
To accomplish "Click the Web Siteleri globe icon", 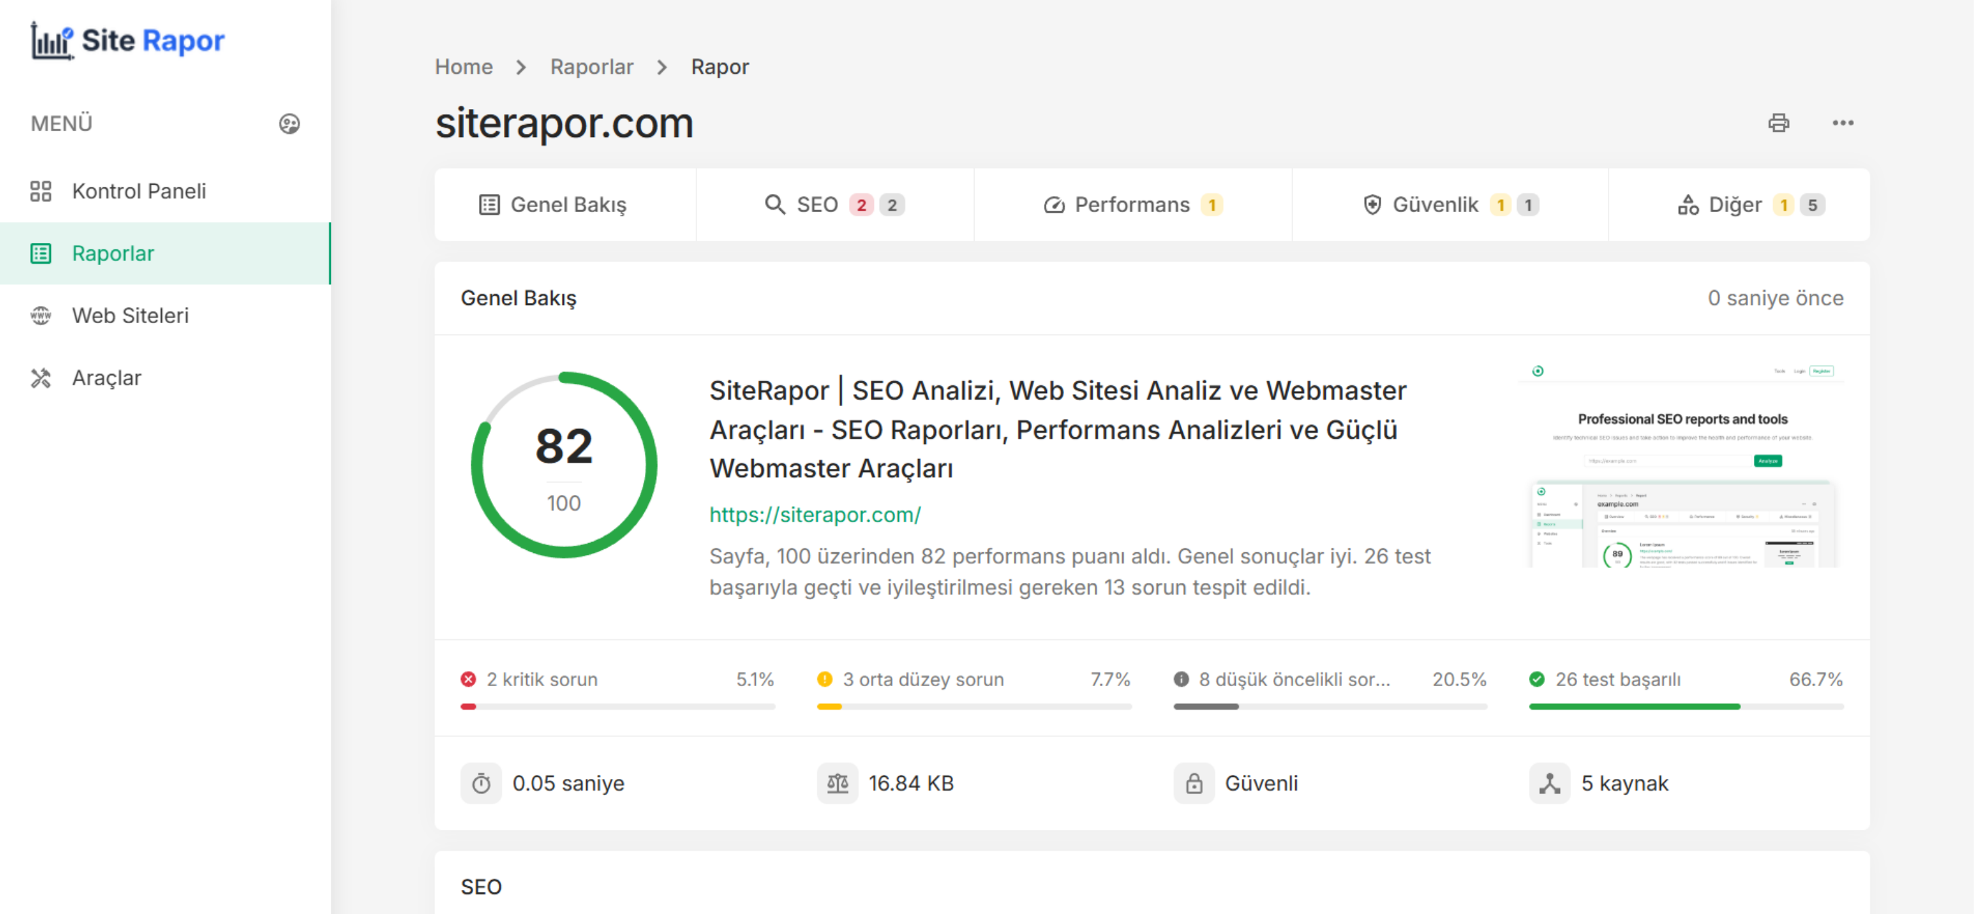I will point(40,315).
